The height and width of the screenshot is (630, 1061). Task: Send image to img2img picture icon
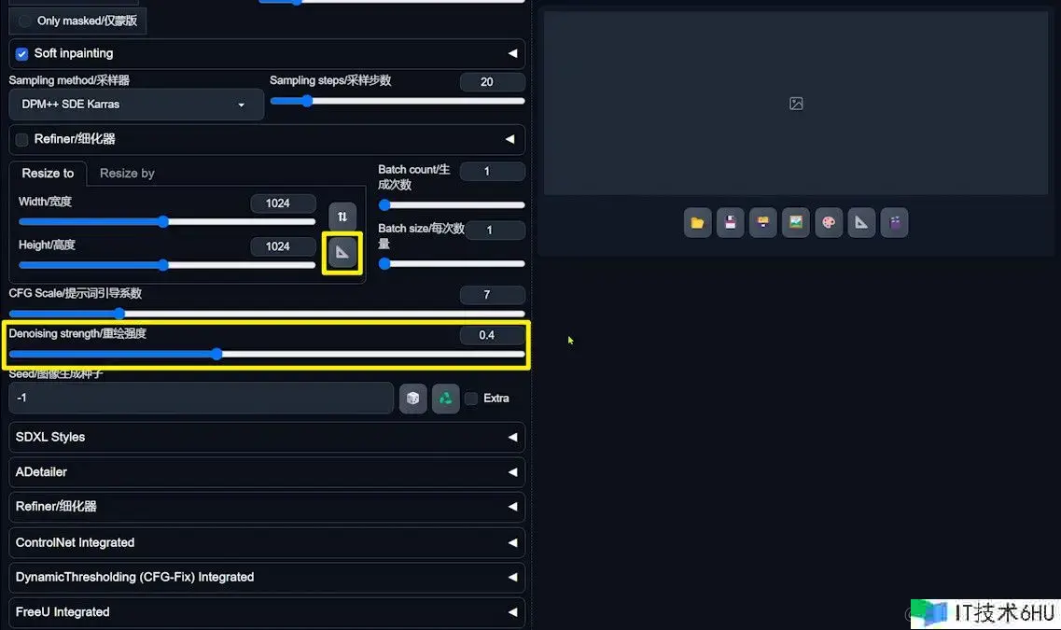[x=796, y=223]
